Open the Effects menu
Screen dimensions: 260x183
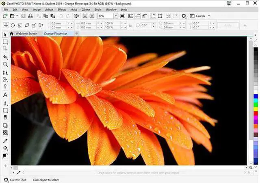click(x=62, y=10)
